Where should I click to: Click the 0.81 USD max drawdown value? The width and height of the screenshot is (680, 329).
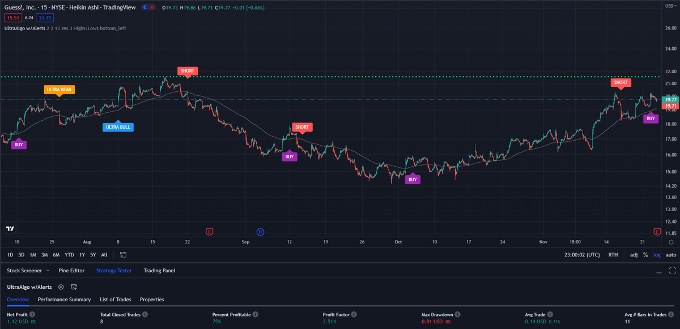click(x=432, y=322)
